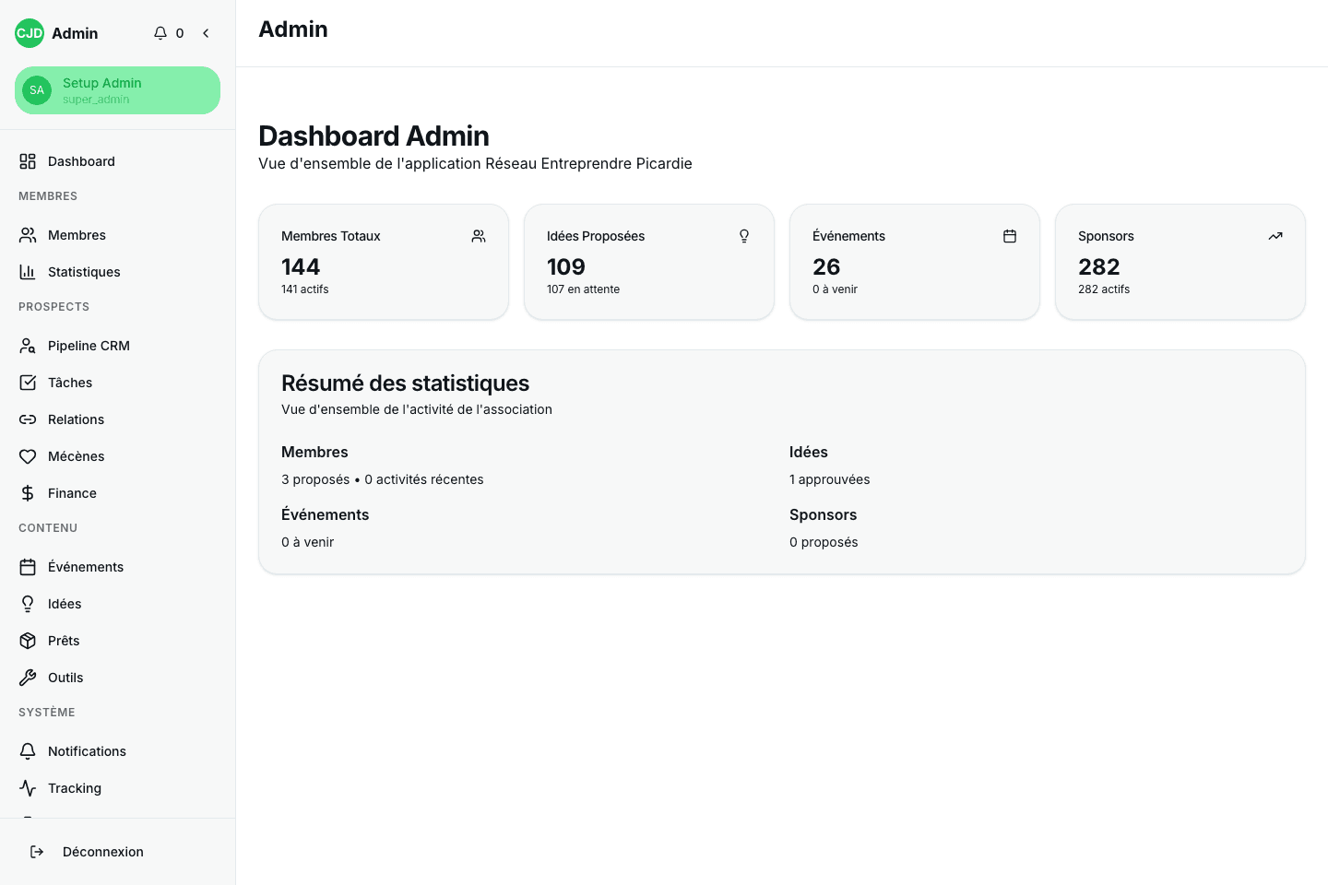Click the Relations link icon

28,419
